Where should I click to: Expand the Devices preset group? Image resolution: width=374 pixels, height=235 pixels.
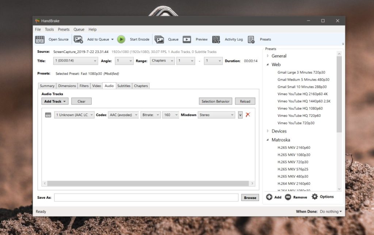point(267,131)
